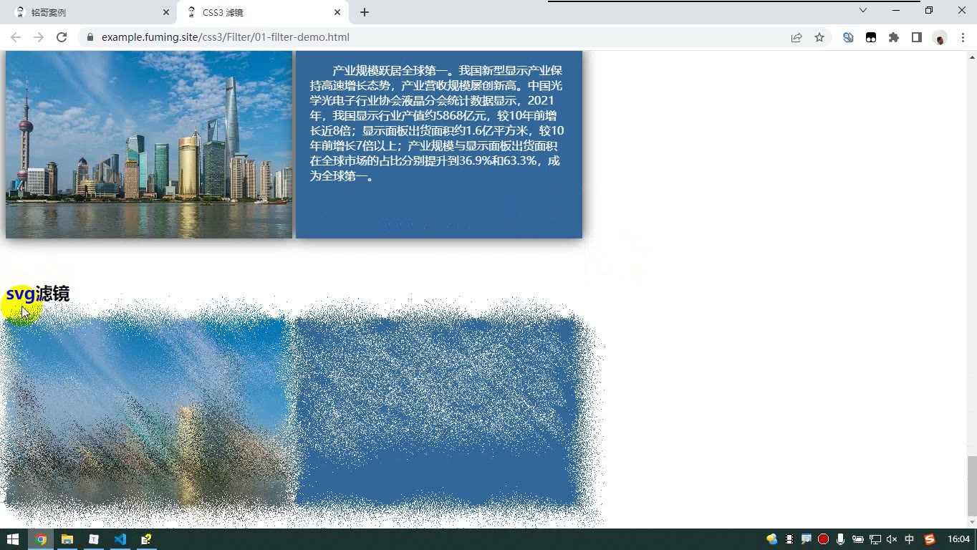Open the network status tray icon
Viewport: 977px width, 550px height.
point(875,539)
